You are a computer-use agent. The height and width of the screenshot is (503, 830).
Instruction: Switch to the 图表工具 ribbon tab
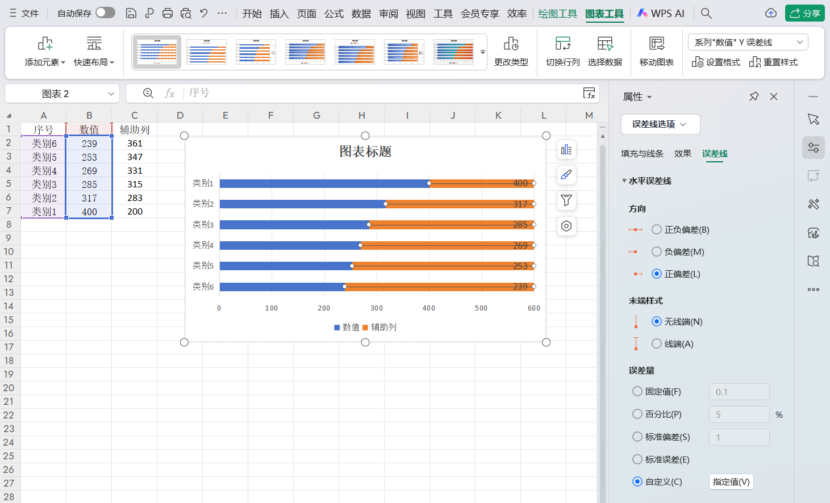[x=604, y=12]
